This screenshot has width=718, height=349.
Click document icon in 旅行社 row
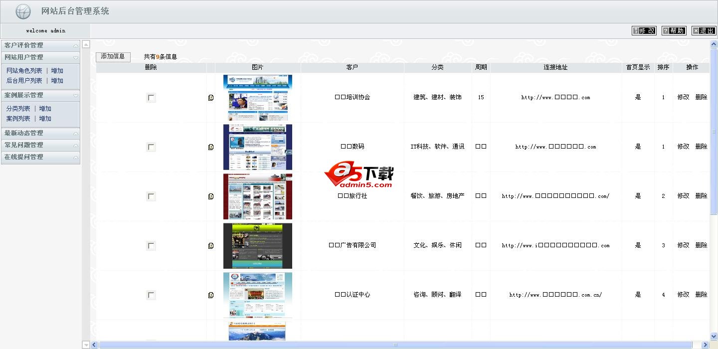(x=211, y=196)
